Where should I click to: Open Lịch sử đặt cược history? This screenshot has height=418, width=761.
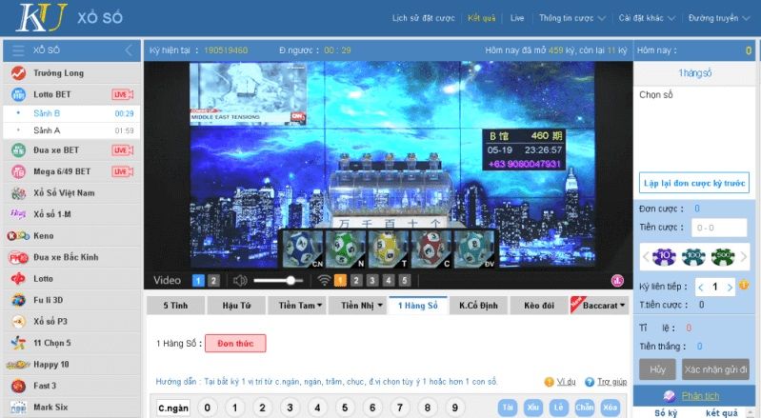424,18
